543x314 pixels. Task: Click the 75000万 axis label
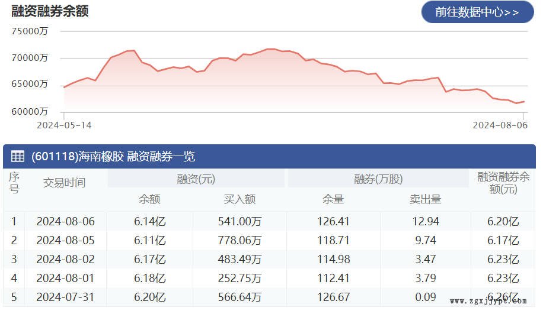point(30,31)
